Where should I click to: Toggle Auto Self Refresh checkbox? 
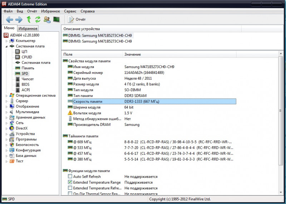pyautogui.click(x=70, y=176)
